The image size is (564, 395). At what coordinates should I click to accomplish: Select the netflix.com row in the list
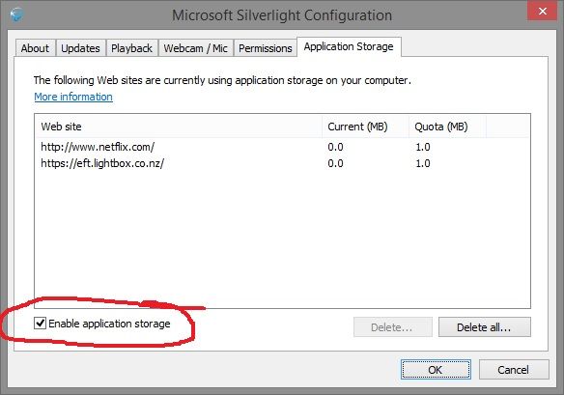click(x=282, y=147)
